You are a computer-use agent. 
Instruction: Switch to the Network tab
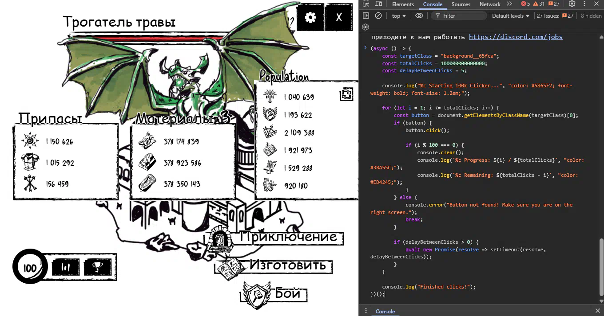[x=490, y=4]
